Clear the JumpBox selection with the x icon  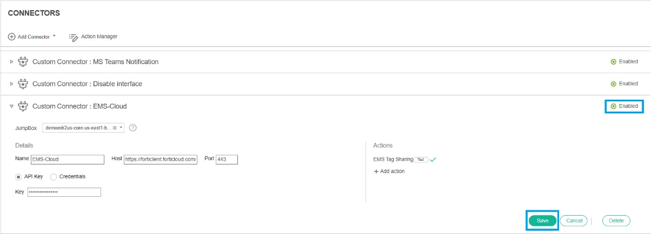[x=114, y=128]
